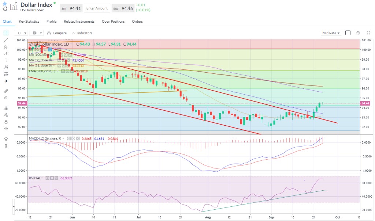
Task: Activate the zoom in magnifier tool
Action: [x=6, y=98]
